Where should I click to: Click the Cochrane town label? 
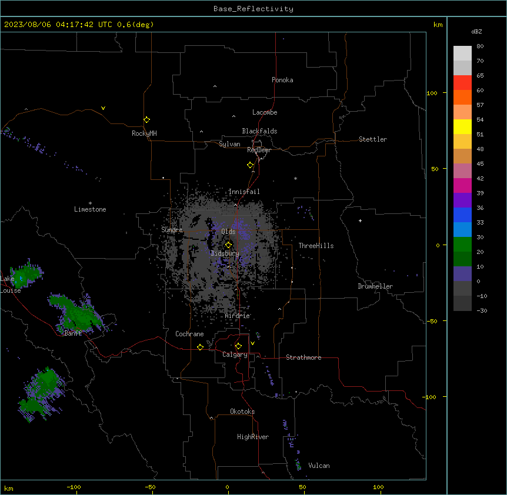point(189,334)
